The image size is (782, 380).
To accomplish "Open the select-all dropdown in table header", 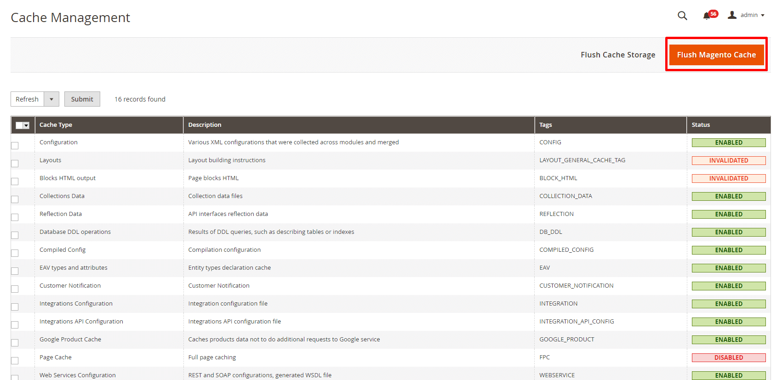I will (26, 125).
